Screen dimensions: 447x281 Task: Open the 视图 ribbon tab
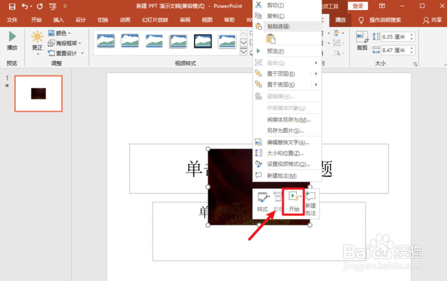click(x=207, y=20)
